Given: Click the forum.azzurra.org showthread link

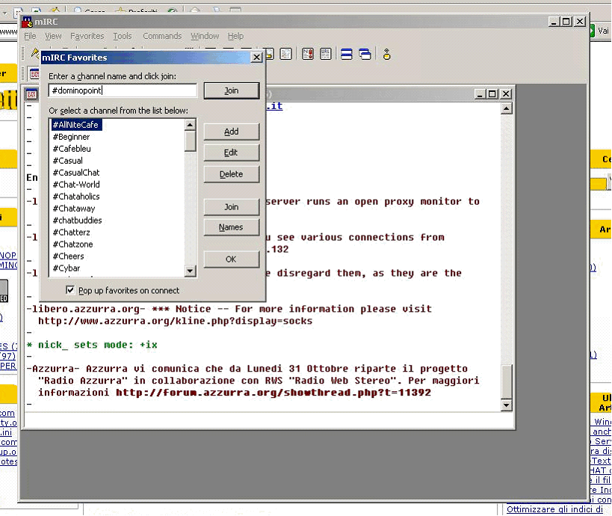Looking at the screenshot, I should [273, 393].
